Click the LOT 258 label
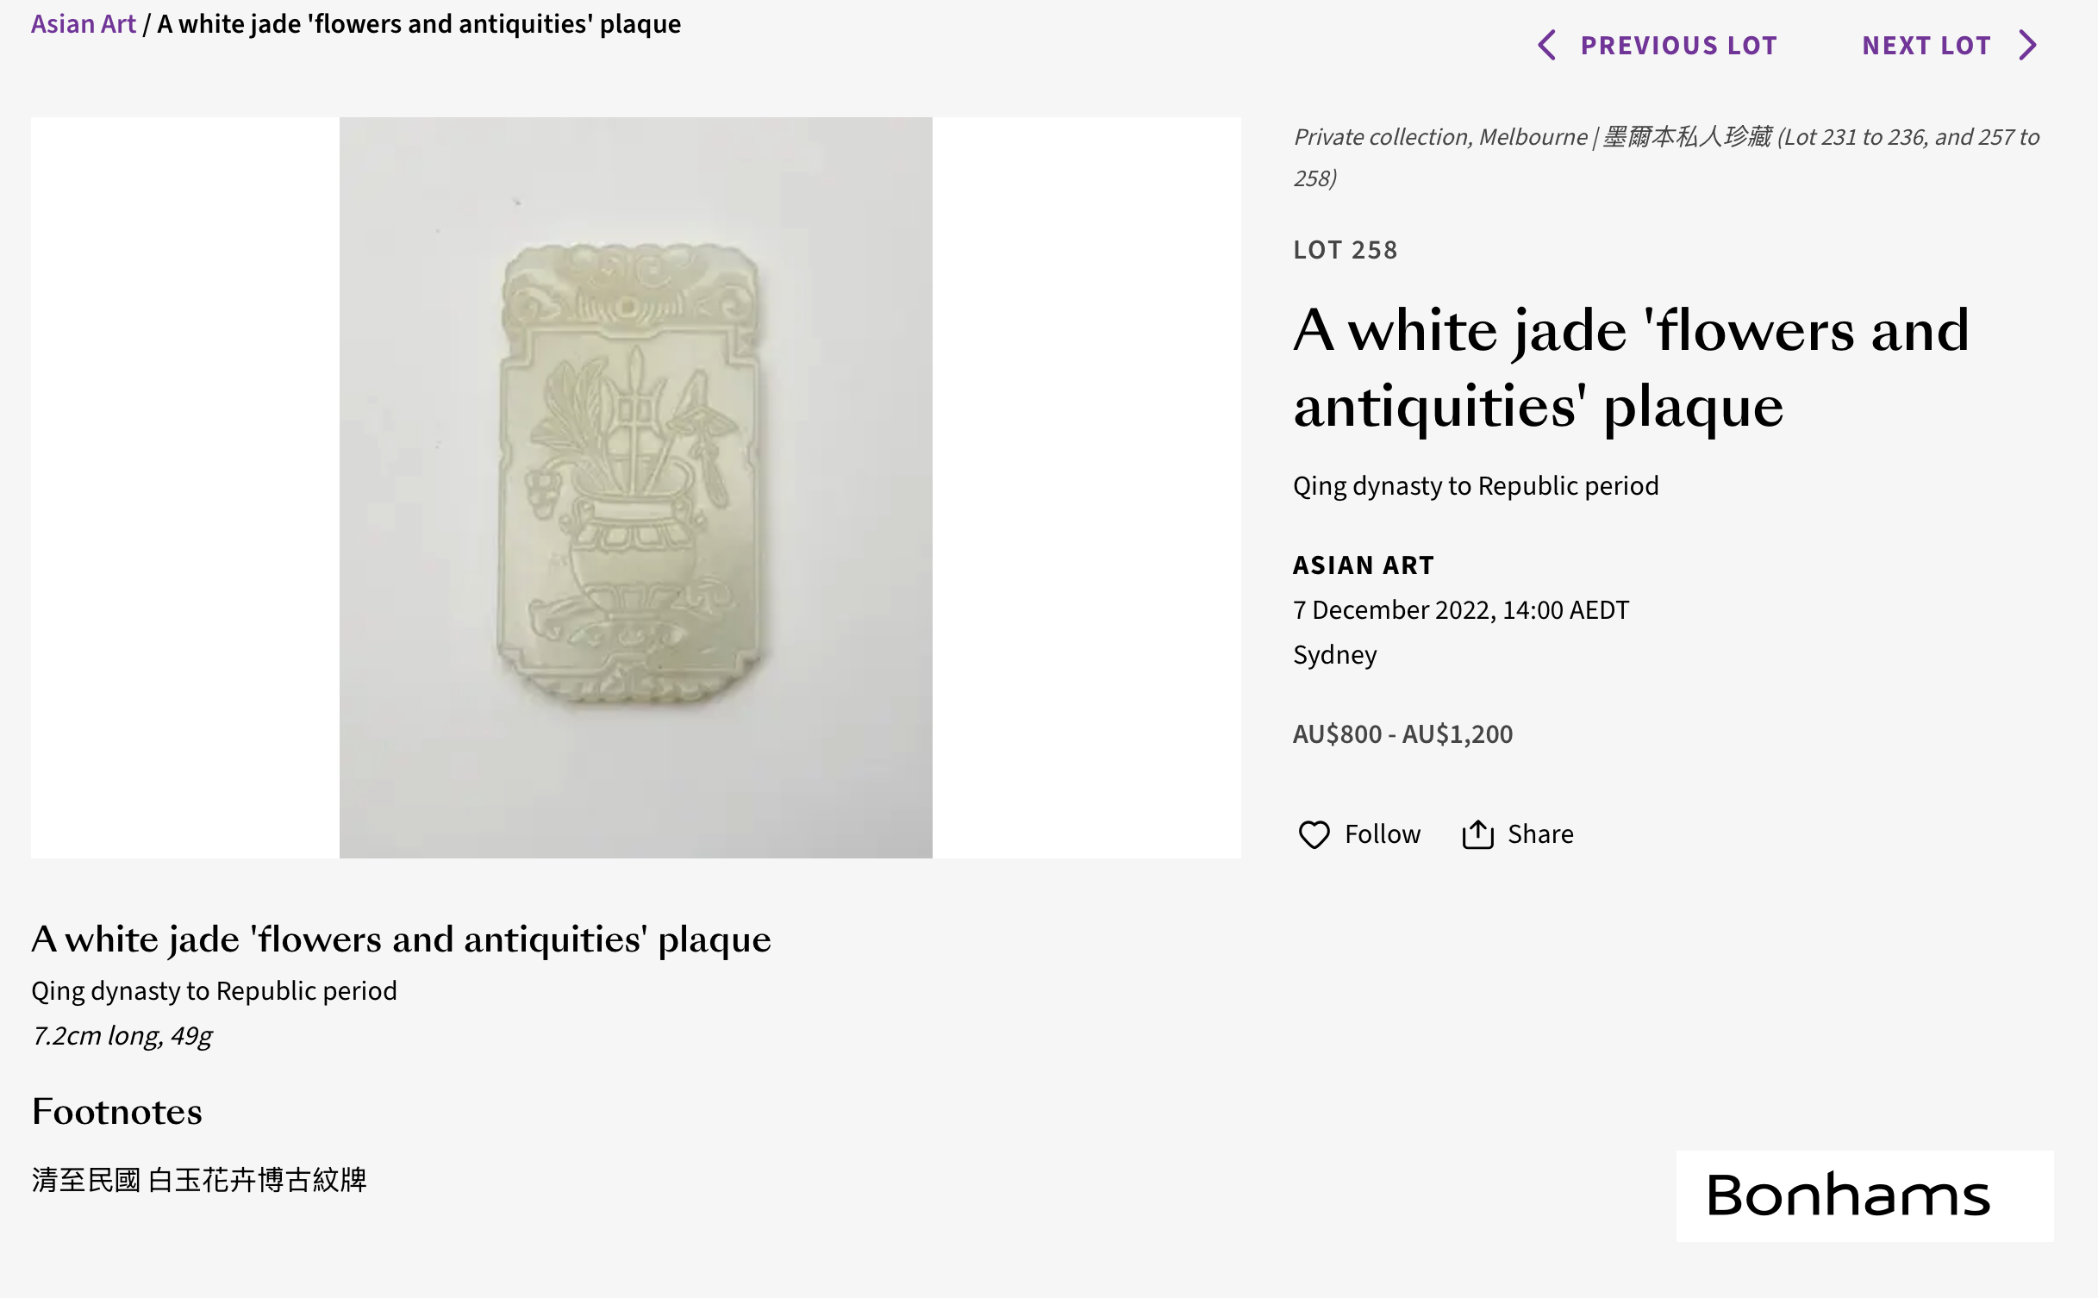Image resolution: width=2098 pixels, height=1298 pixels. tap(1345, 250)
